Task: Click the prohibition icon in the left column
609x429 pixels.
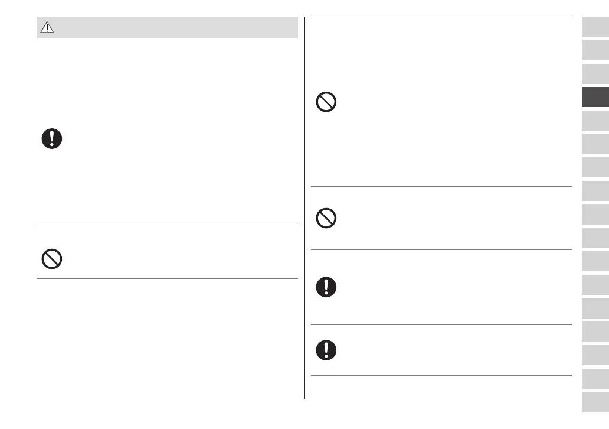Action: tap(52, 259)
